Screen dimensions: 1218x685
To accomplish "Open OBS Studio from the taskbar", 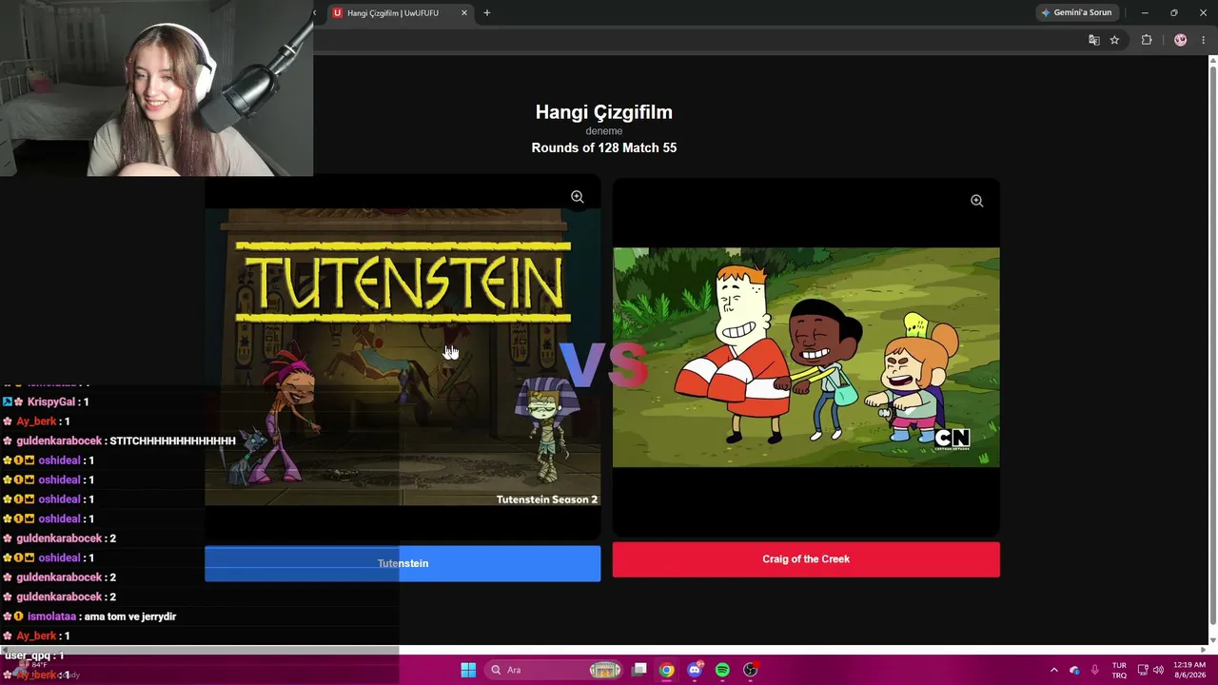I will coord(750,670).
